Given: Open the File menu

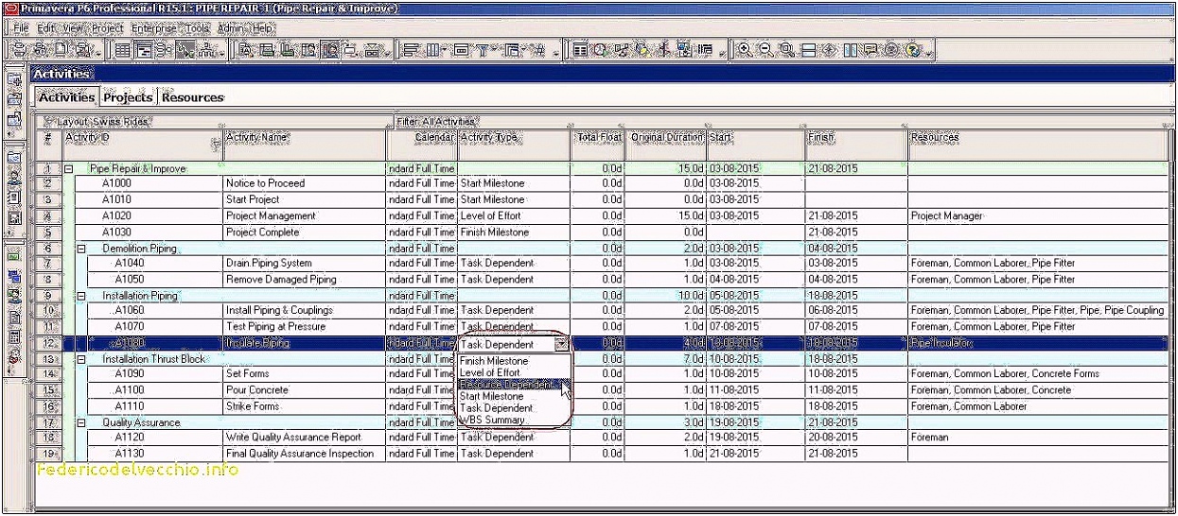Looking at the screenshot, I should click(21, 28).
